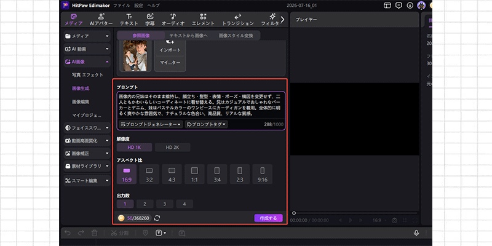Open the オーディオ audio tab
Image resolution: width=492 pixels, height=246 pixels.
click(173, 20)
